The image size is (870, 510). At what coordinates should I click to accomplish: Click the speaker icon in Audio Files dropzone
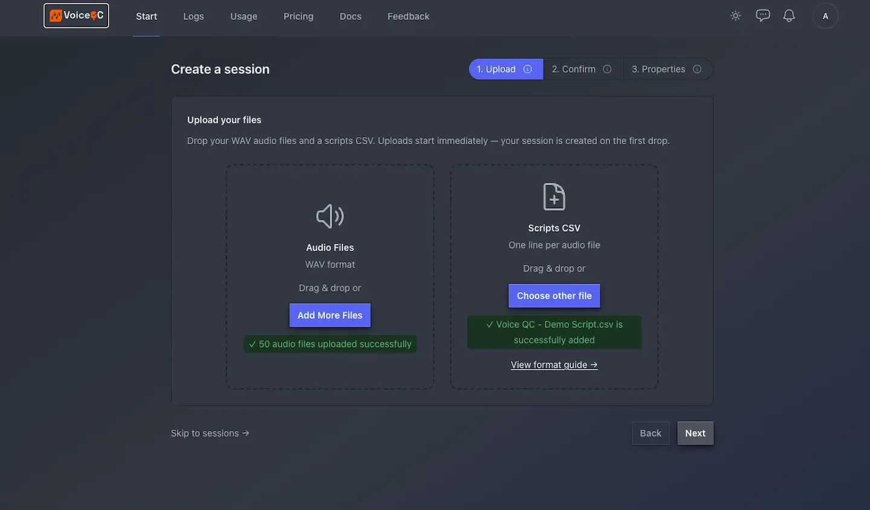click(x=330, y=216)
